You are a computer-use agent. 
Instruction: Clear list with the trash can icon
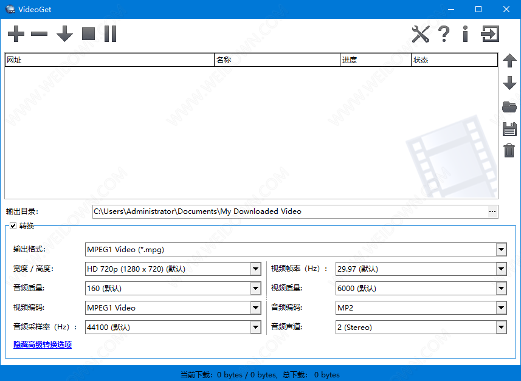pyautogui.click(x=509, y=151)
